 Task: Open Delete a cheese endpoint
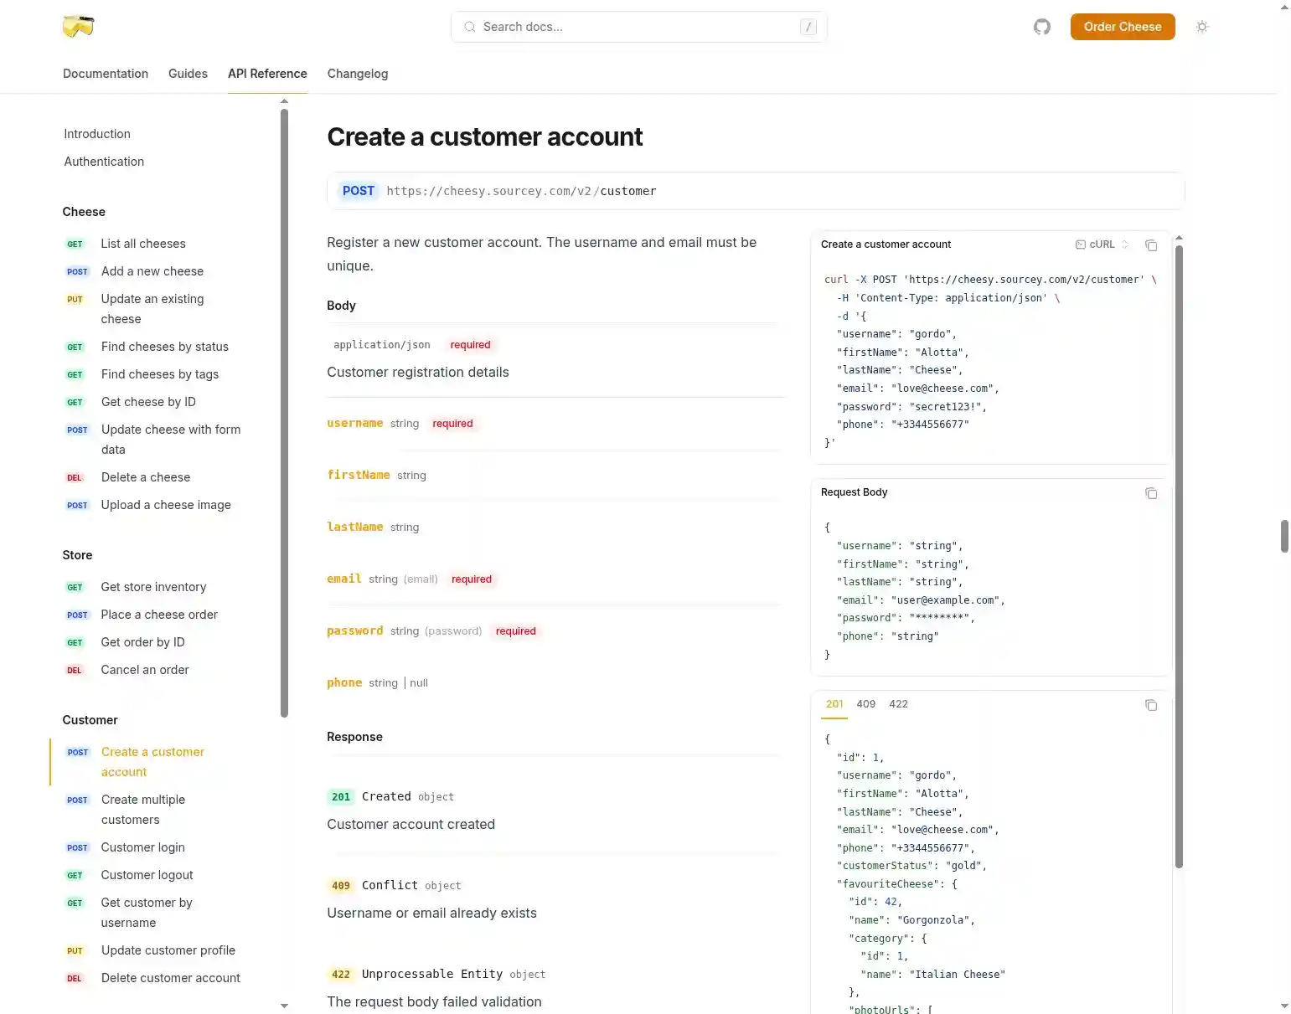(x=146, y=477)
